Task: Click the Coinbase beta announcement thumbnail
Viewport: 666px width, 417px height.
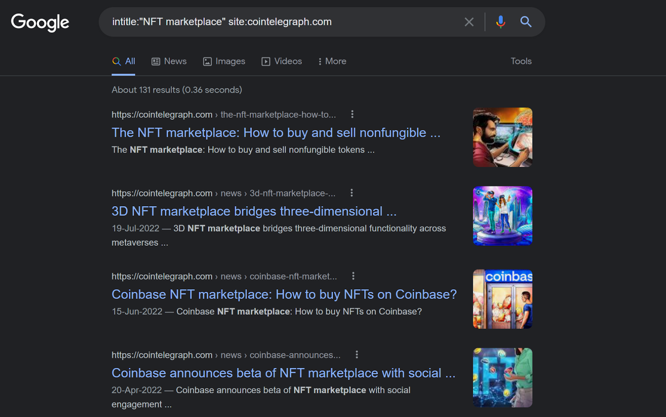Action: (502, 378)
